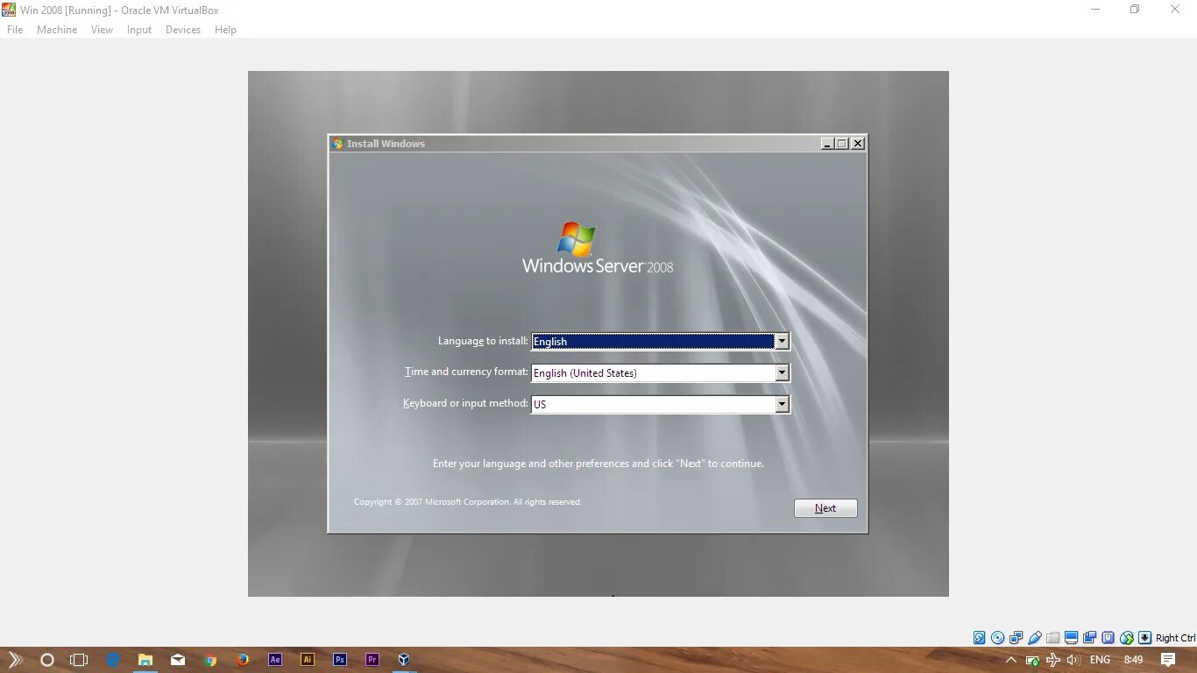The width and height of the screenshot is (1197, 673).
Task: Open the Devices menu
Action: point(183,30)
